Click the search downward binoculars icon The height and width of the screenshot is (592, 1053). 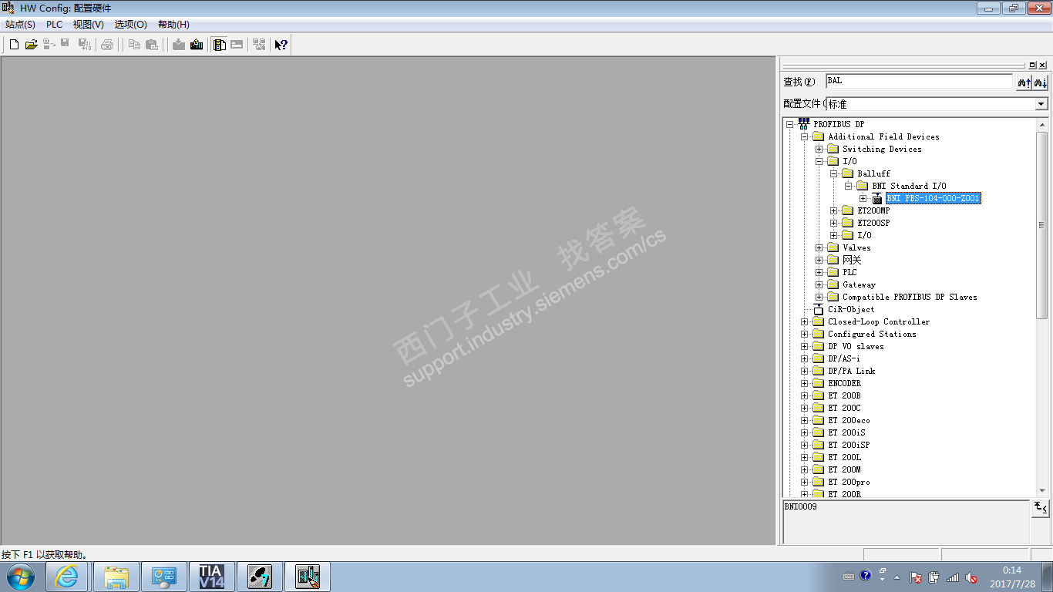tap(1040, 82)
